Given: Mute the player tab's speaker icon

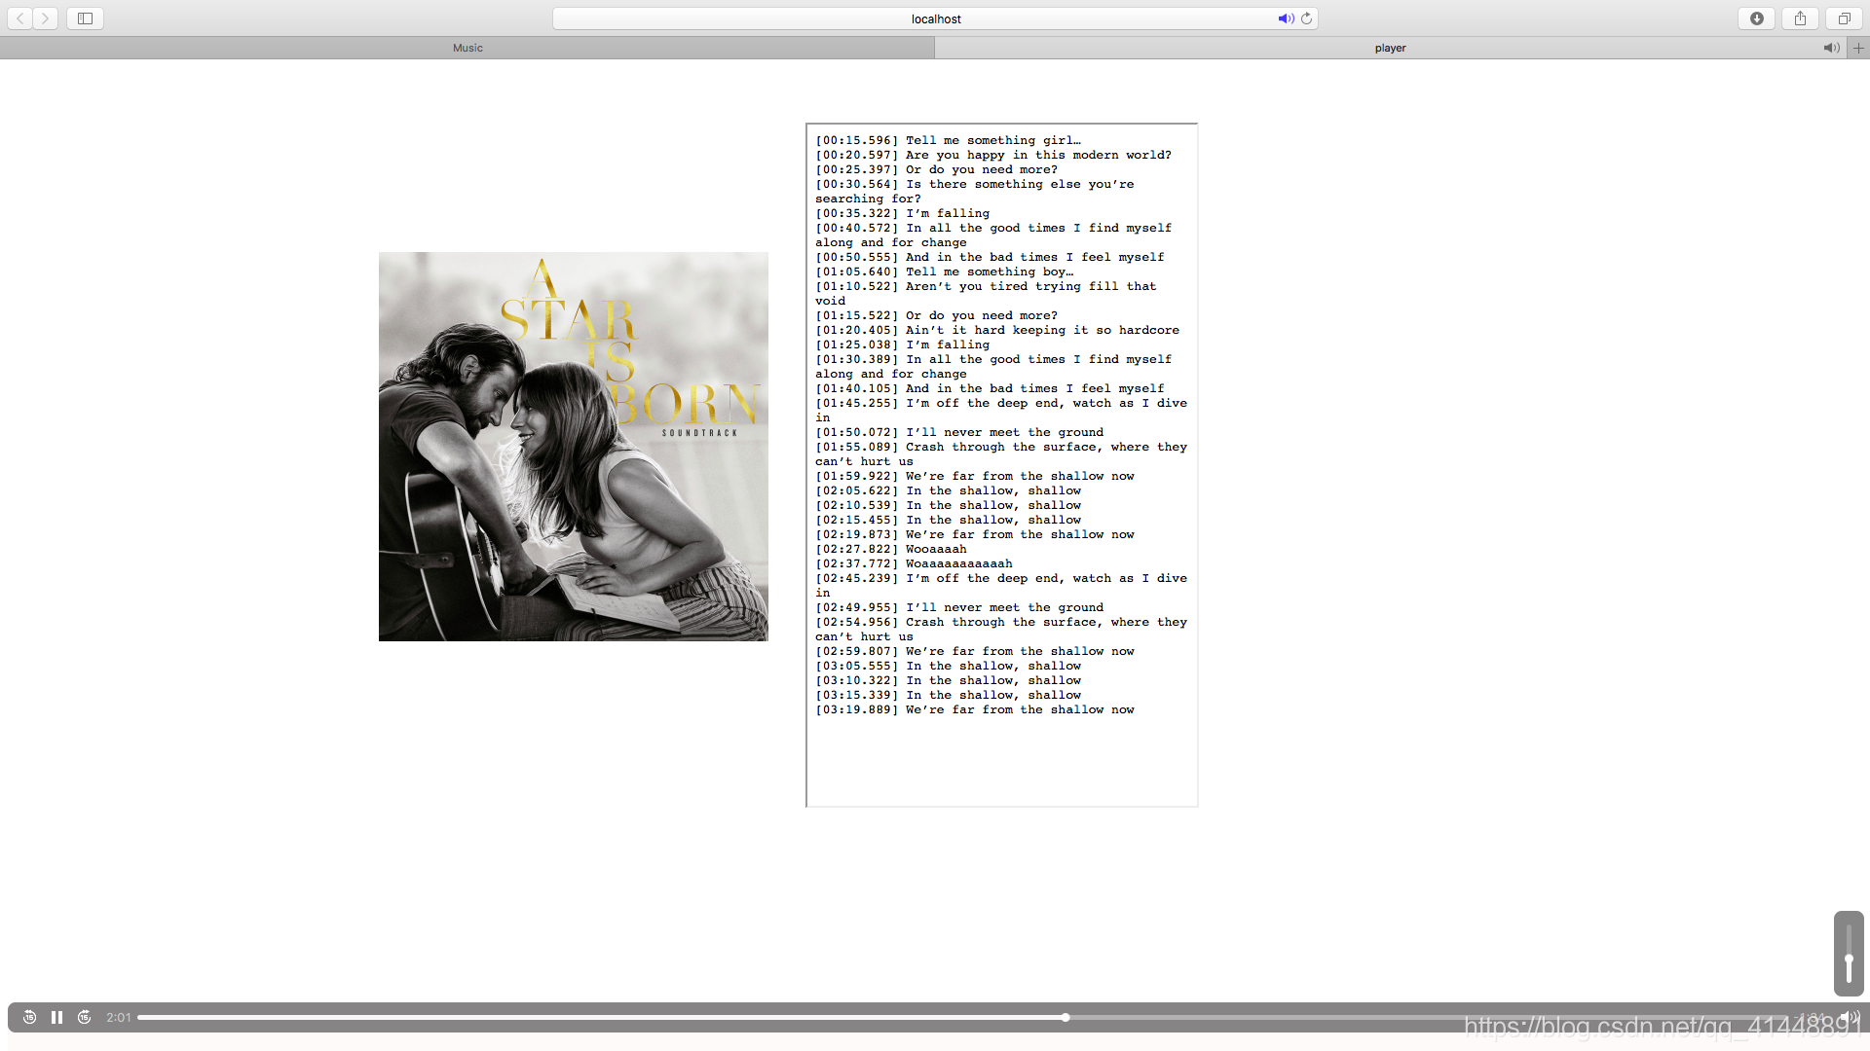Looking at the screenshot, I should tap(1831, 48).
